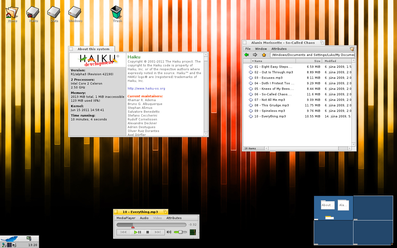Click the folder icon in Tracker menu bar
The height and width of the screenshot is (248, 397).
[352, 49]
